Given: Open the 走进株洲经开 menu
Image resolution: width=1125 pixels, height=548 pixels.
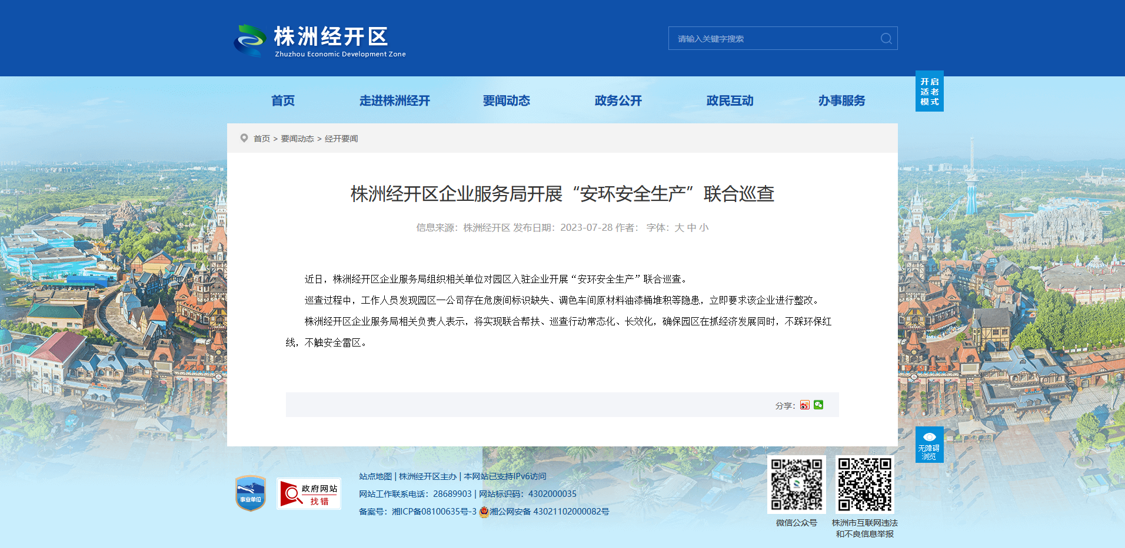Looking at the screenshot, I should pyautogui.click(x=395, y=100).
